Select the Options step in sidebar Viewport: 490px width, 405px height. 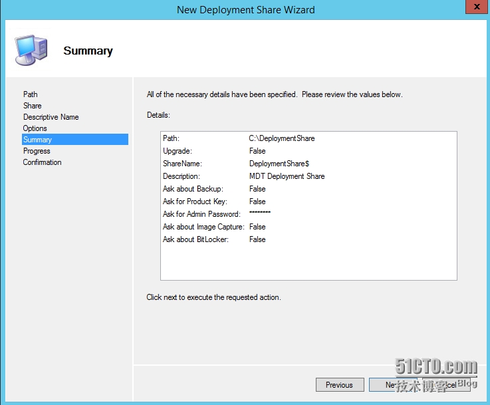[x=35, y=128]
